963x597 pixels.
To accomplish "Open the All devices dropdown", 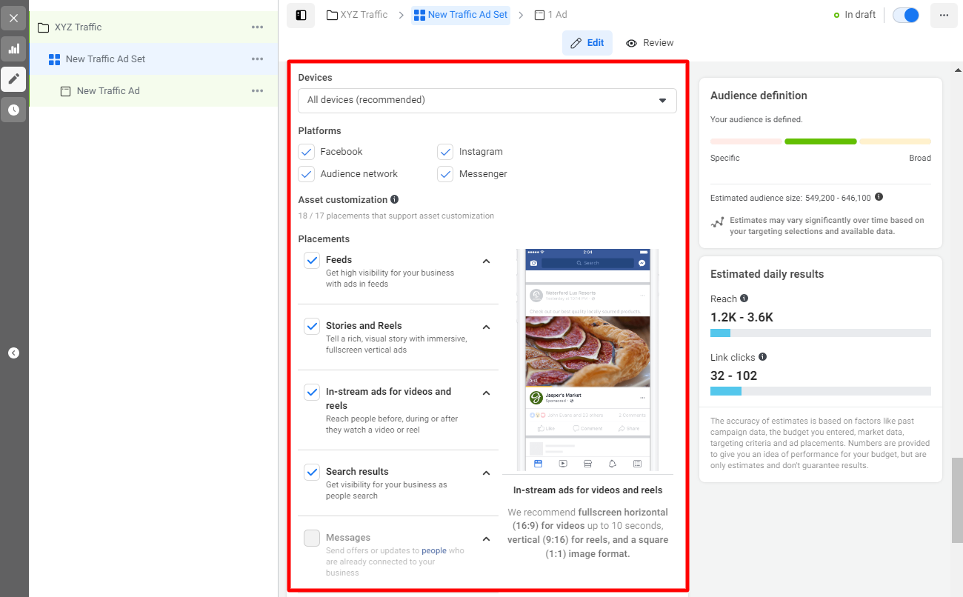I will pyautogui.click(x=487, y=101).
